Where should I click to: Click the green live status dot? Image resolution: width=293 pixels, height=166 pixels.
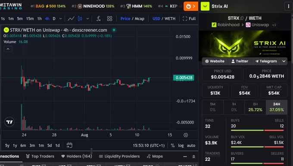click(x=114, y=30)
